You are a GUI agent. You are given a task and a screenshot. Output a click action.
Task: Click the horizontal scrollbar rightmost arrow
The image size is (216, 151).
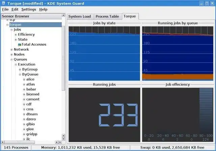tap(60, 142)
